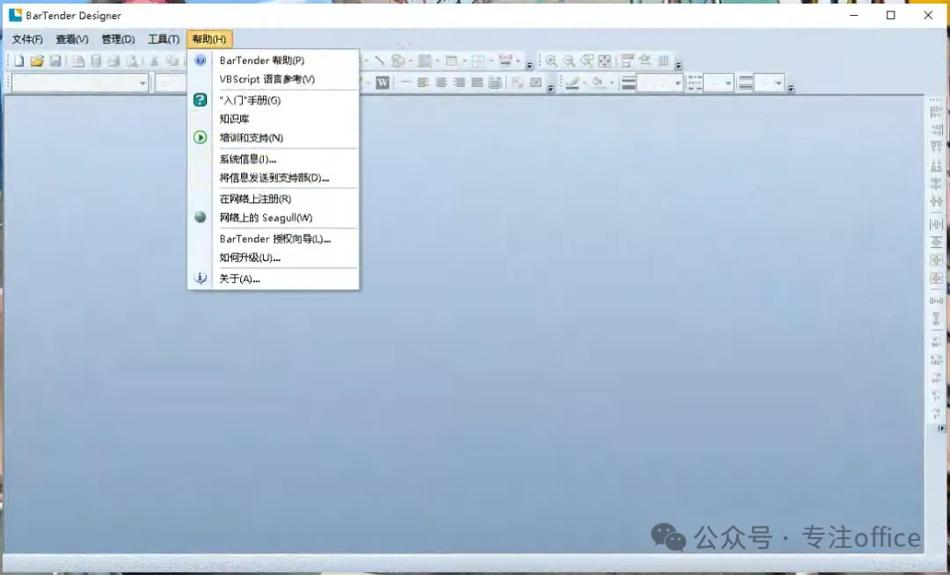
Task: Click the Center text alignment icon
Action: [441, 83]
